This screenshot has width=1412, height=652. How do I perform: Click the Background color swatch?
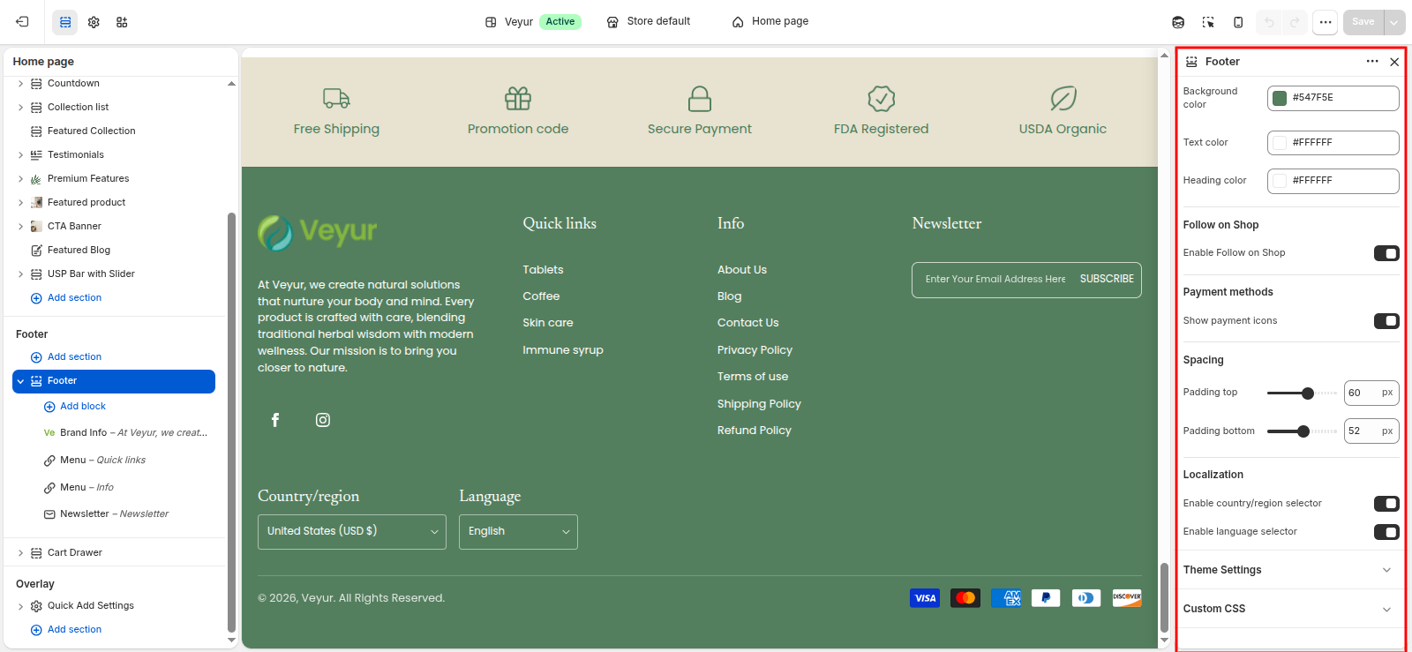pos(1280,98)
